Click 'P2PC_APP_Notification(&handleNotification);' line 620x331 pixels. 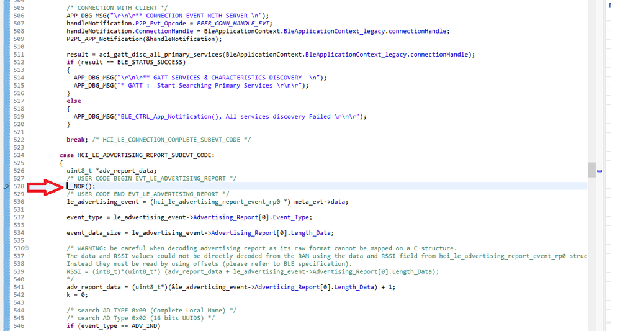[x=144, y=39]
